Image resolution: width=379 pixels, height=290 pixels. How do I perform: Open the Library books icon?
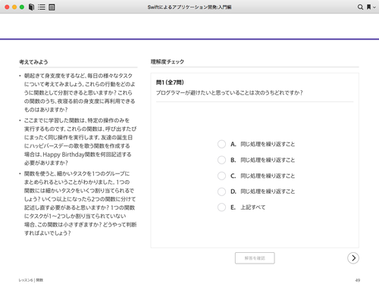(x=31, y=7)
